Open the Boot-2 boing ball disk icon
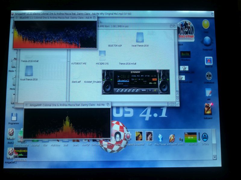Screen dimensions: 241x180 pyautogui.click(x=11, y=133)
